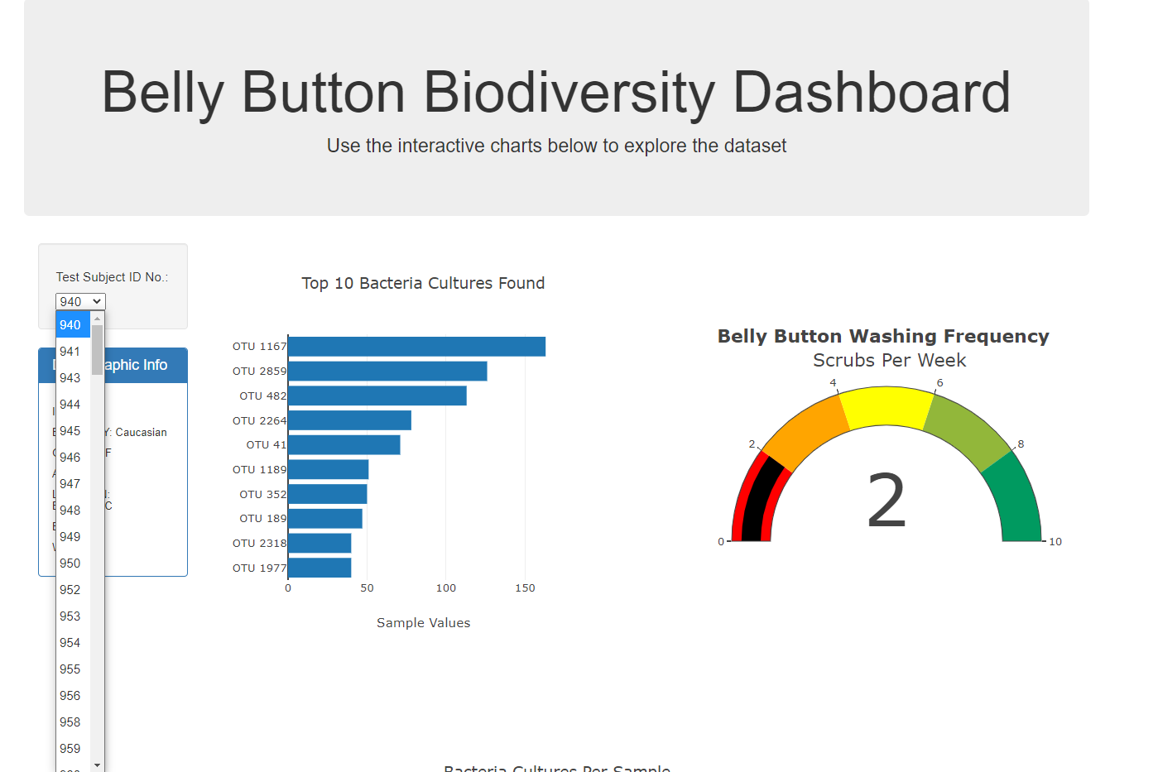Click the Sample Values axis label
1158x772 pixels.
[x=423, y=622]
